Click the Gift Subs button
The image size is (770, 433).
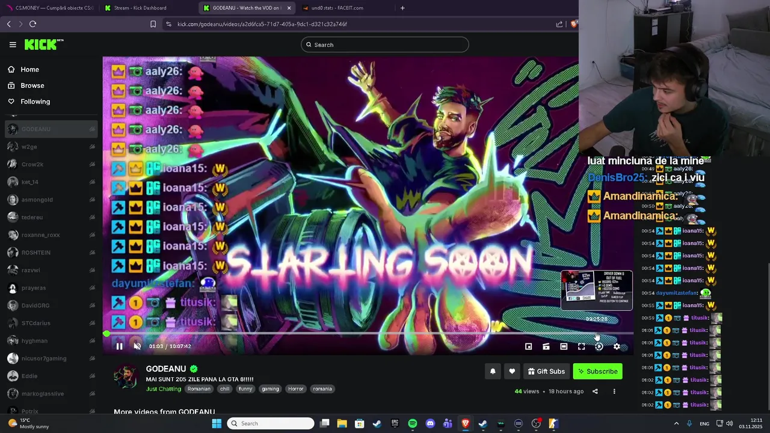point(546,372)
